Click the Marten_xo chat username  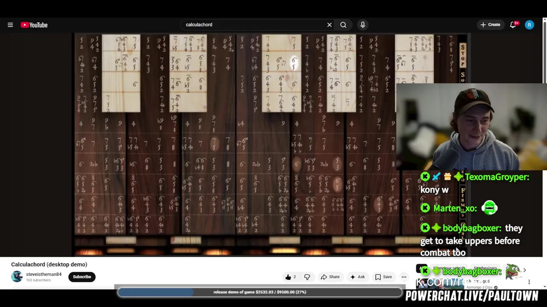pos(455,208)
